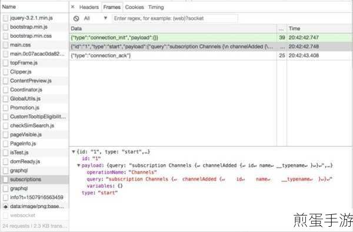Click the 24 requests status summary
The image size is (353, 232).
pyautogui.click(x=35, y=226)
